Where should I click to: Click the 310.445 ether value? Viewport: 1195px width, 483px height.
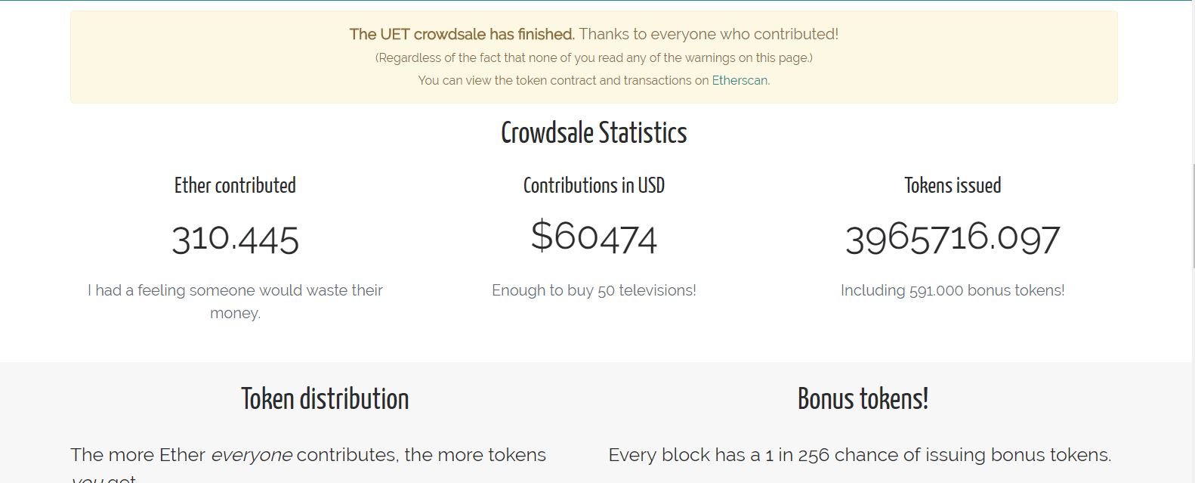235,239
